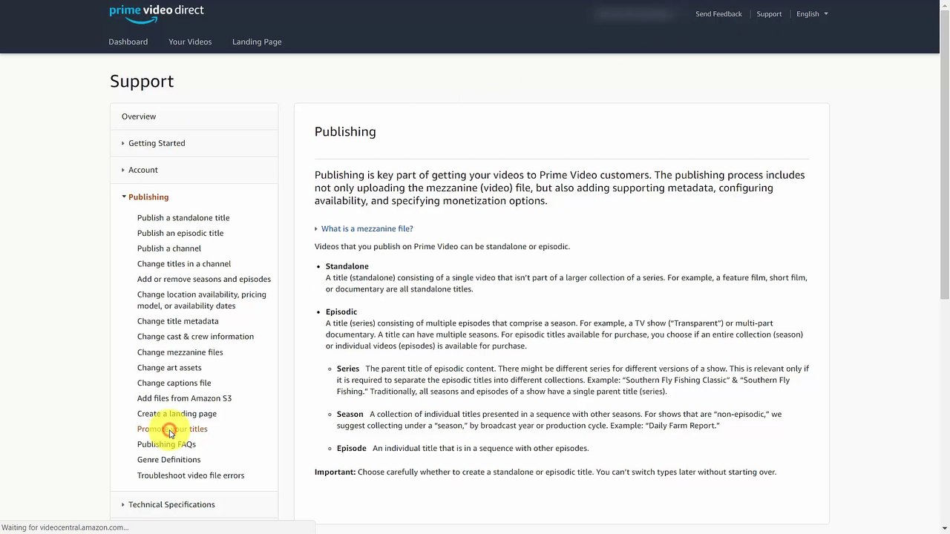Click the 'Series' definition term
Screen dimensions: 950x534
coord(348,369)
